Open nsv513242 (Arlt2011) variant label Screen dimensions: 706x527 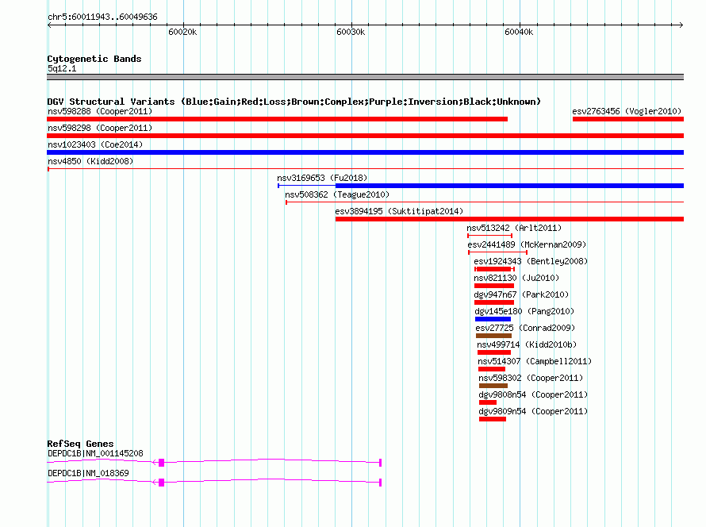514,228
